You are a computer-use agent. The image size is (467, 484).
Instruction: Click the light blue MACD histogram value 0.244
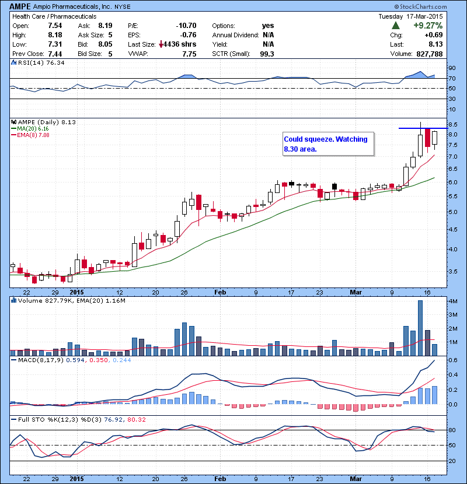(122, 360)
